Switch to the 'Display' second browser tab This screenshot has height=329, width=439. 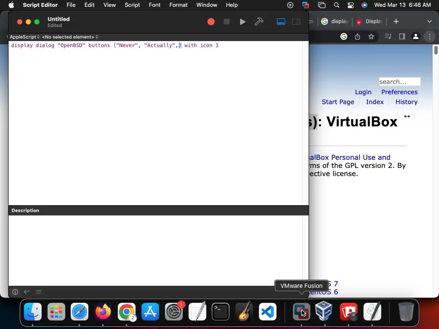(x=370, y=21)
